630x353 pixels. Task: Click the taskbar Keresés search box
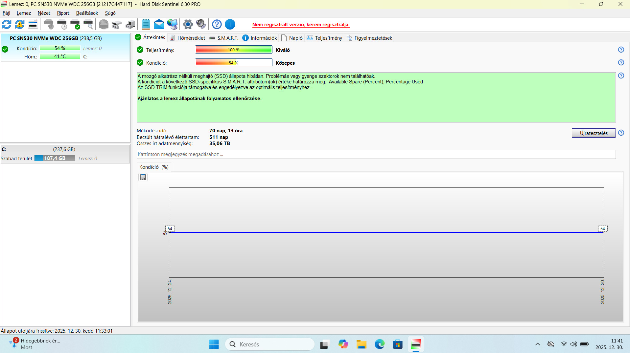pyautogui.click(x=270, y=344)
